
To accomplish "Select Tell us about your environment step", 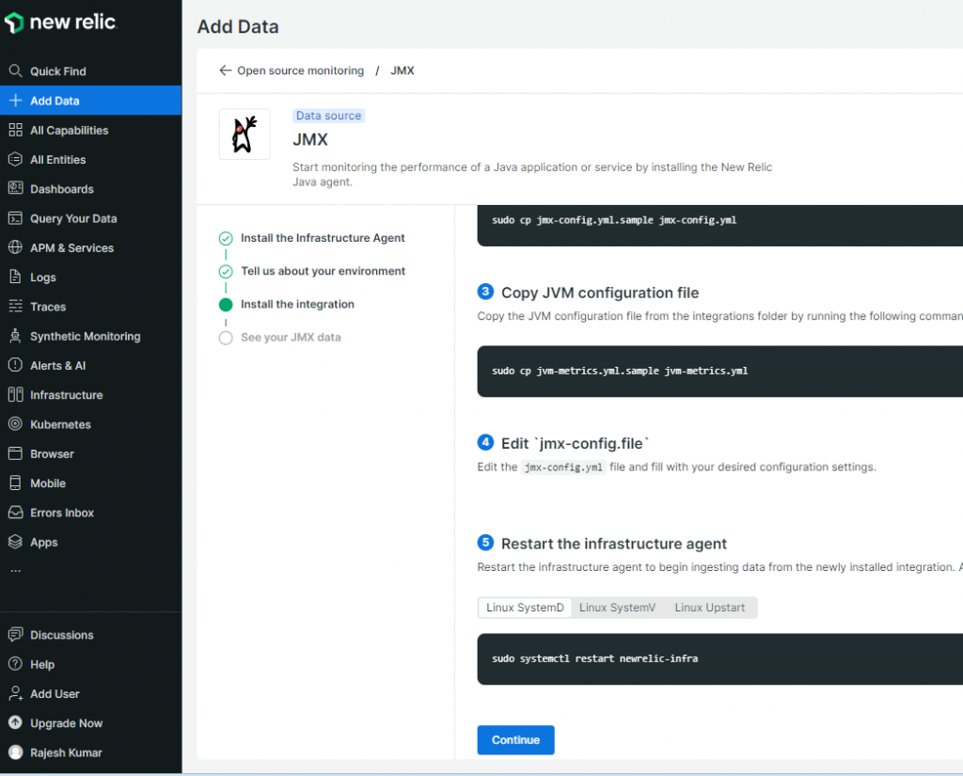I will click(x=323, y=272).
